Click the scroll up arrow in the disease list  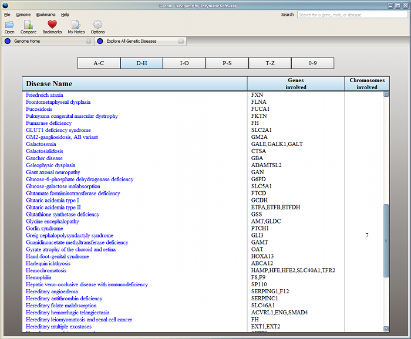386,94
